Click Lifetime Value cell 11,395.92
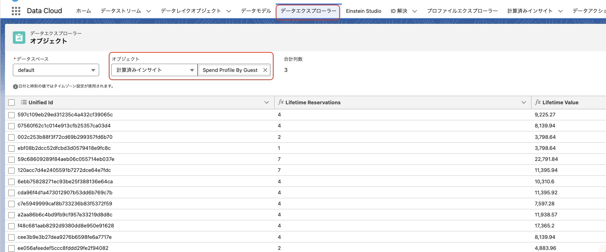606x252 pixels. coord(546,193)
